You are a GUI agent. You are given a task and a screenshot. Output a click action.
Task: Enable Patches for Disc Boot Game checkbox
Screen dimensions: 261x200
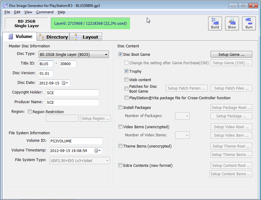coord(126,88)
